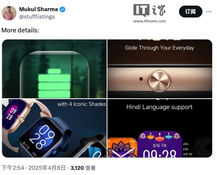
Task: Click the navy blue watch face
Action: tap(41, 139)
